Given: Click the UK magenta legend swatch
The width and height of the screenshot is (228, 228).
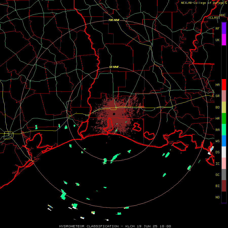Looking at the screenshot, I should 224,40.
